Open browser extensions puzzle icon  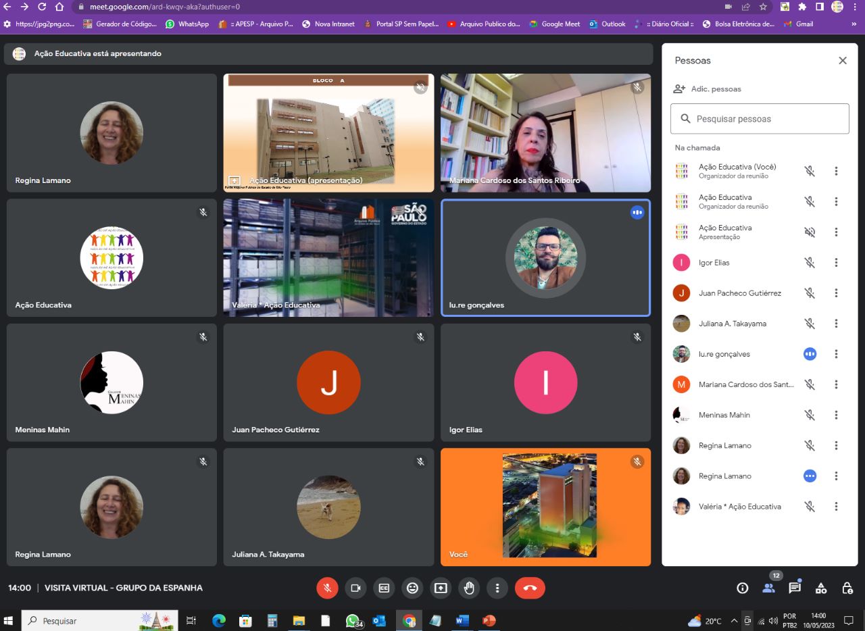pos(802,7)
